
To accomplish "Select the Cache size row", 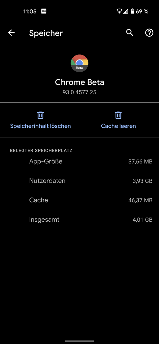I will [80, 200].
